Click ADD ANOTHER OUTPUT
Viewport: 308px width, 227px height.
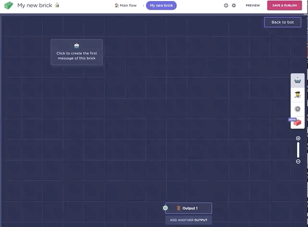(x=189, y=220)
